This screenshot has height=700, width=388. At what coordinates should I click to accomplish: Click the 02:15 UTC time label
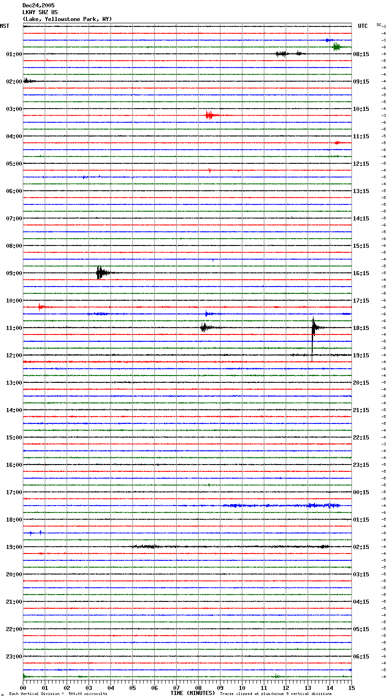pos(361,547)
